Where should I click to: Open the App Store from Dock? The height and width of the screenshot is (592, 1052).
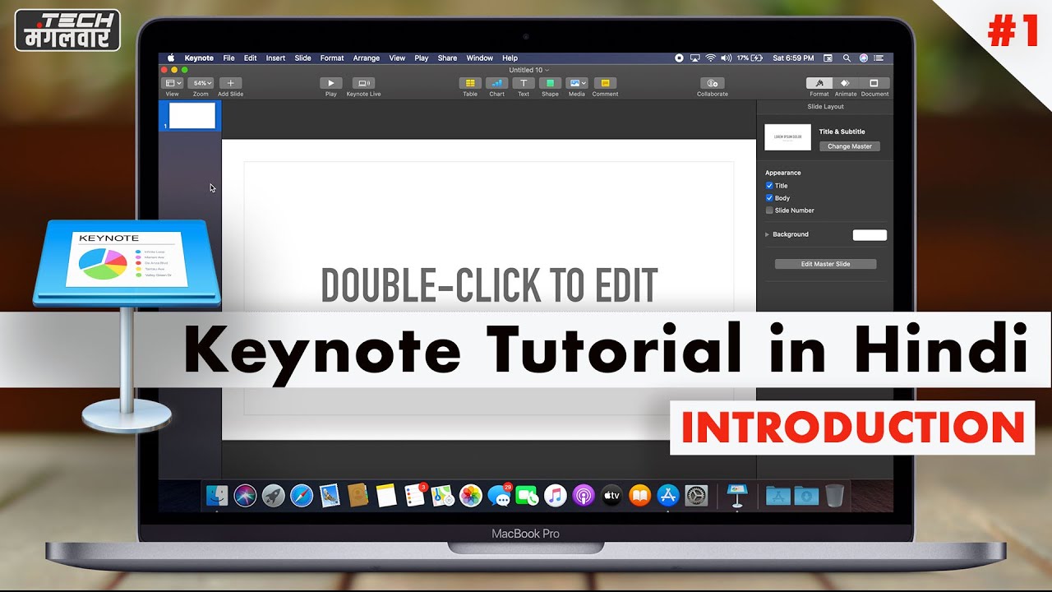pyautogui.click(x=668, y=495)
